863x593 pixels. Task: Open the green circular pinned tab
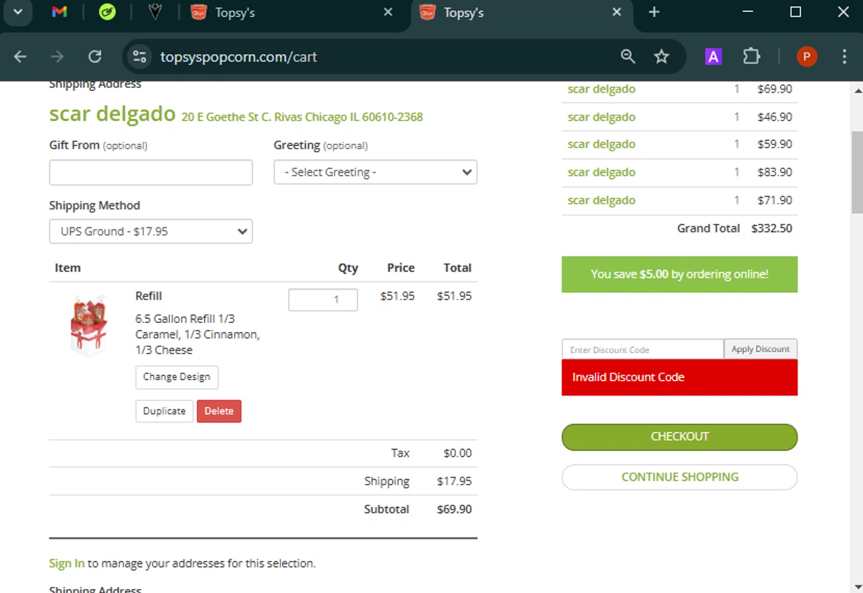107,12
